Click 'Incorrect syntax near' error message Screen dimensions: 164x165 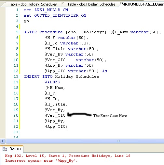tap(41, 161)
